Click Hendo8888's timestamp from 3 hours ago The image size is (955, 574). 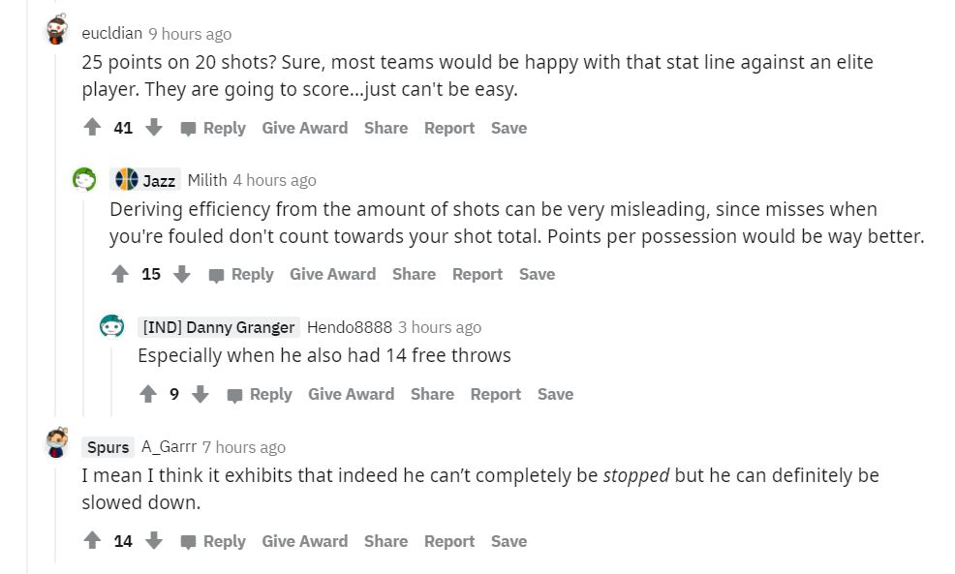tap(439, 327)
